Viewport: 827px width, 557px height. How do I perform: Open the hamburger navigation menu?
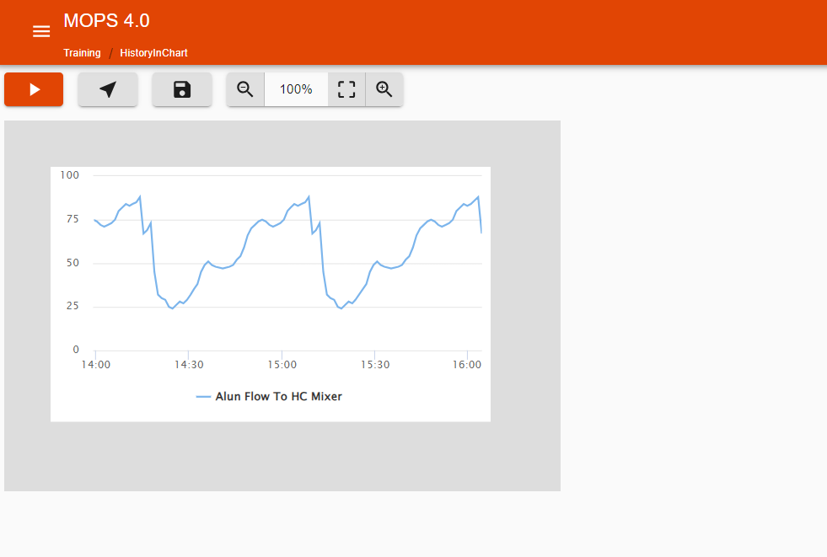pos(41,31)
